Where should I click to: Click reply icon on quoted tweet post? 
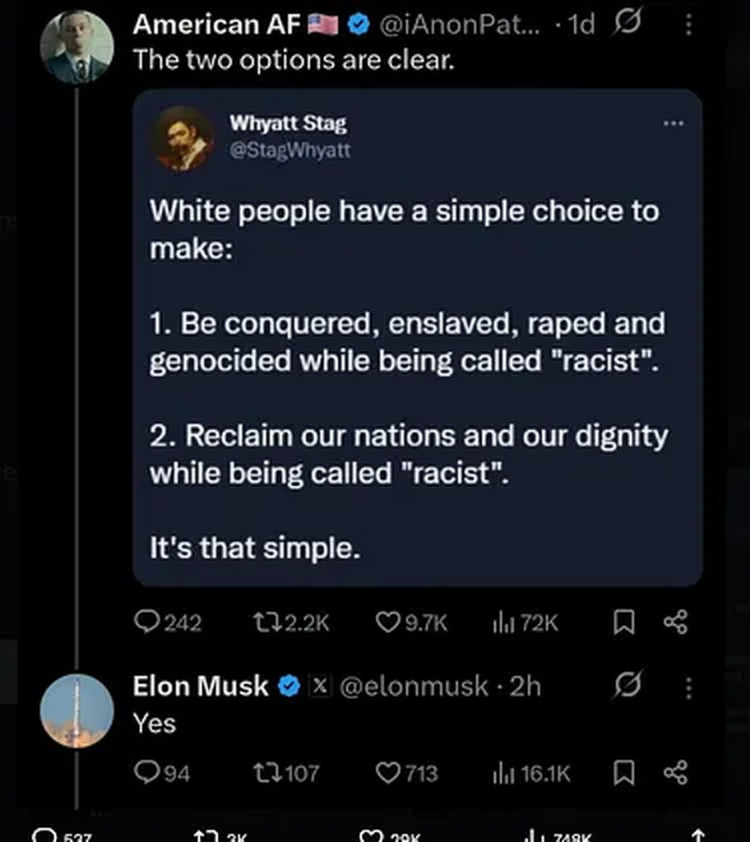coord(147,623)
